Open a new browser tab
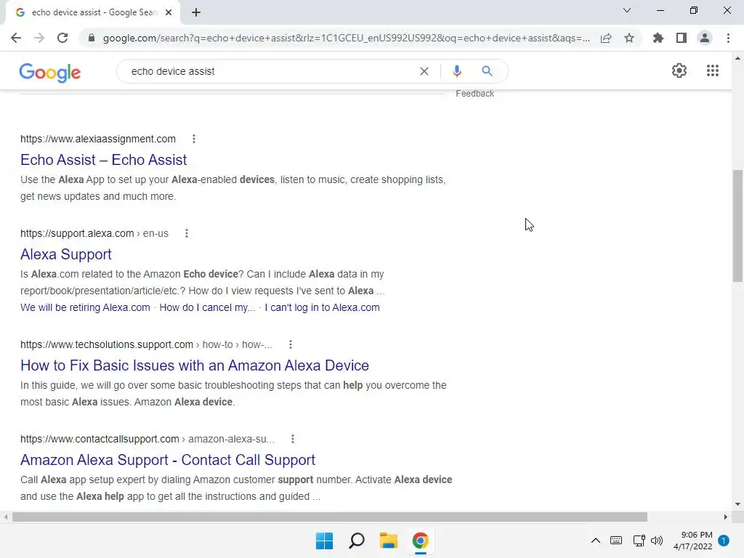 pos(196,13)
